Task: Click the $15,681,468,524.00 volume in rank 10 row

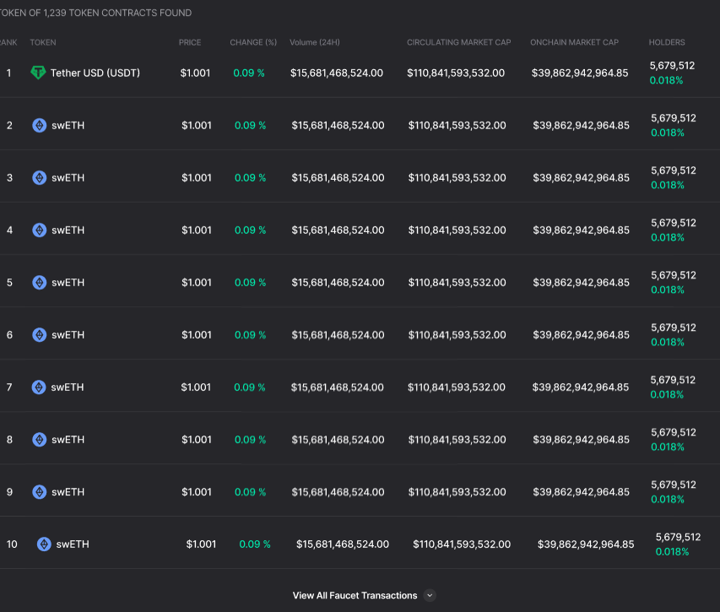Action: click(343, 544)
